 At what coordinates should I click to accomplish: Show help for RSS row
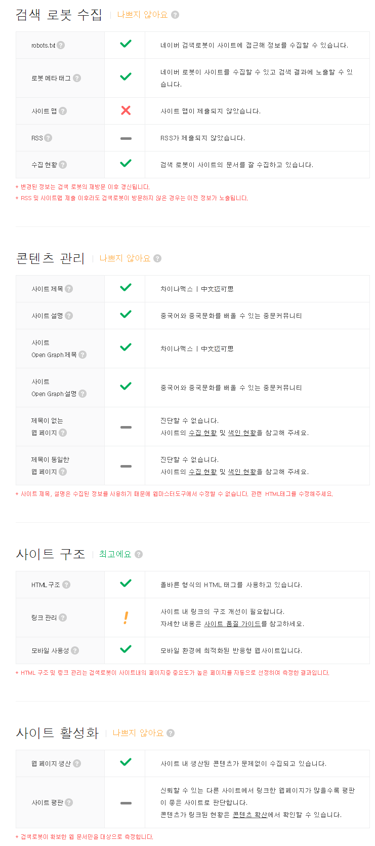pos(48,138)
